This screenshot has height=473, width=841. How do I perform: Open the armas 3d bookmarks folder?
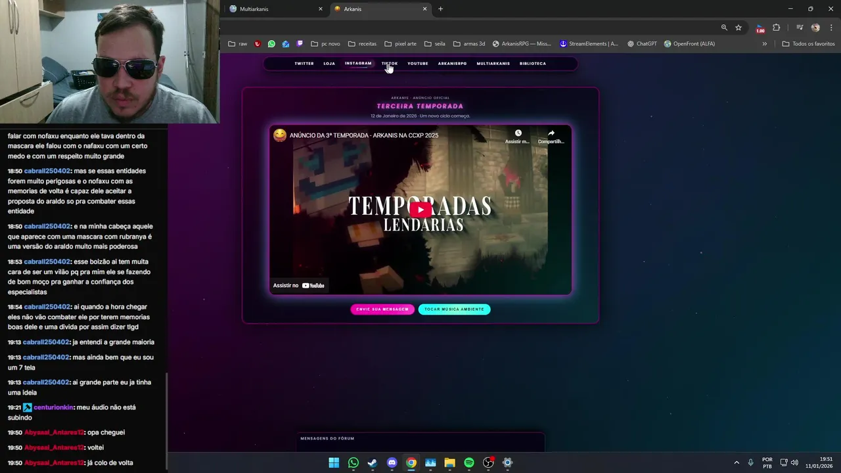click(468, 44)
